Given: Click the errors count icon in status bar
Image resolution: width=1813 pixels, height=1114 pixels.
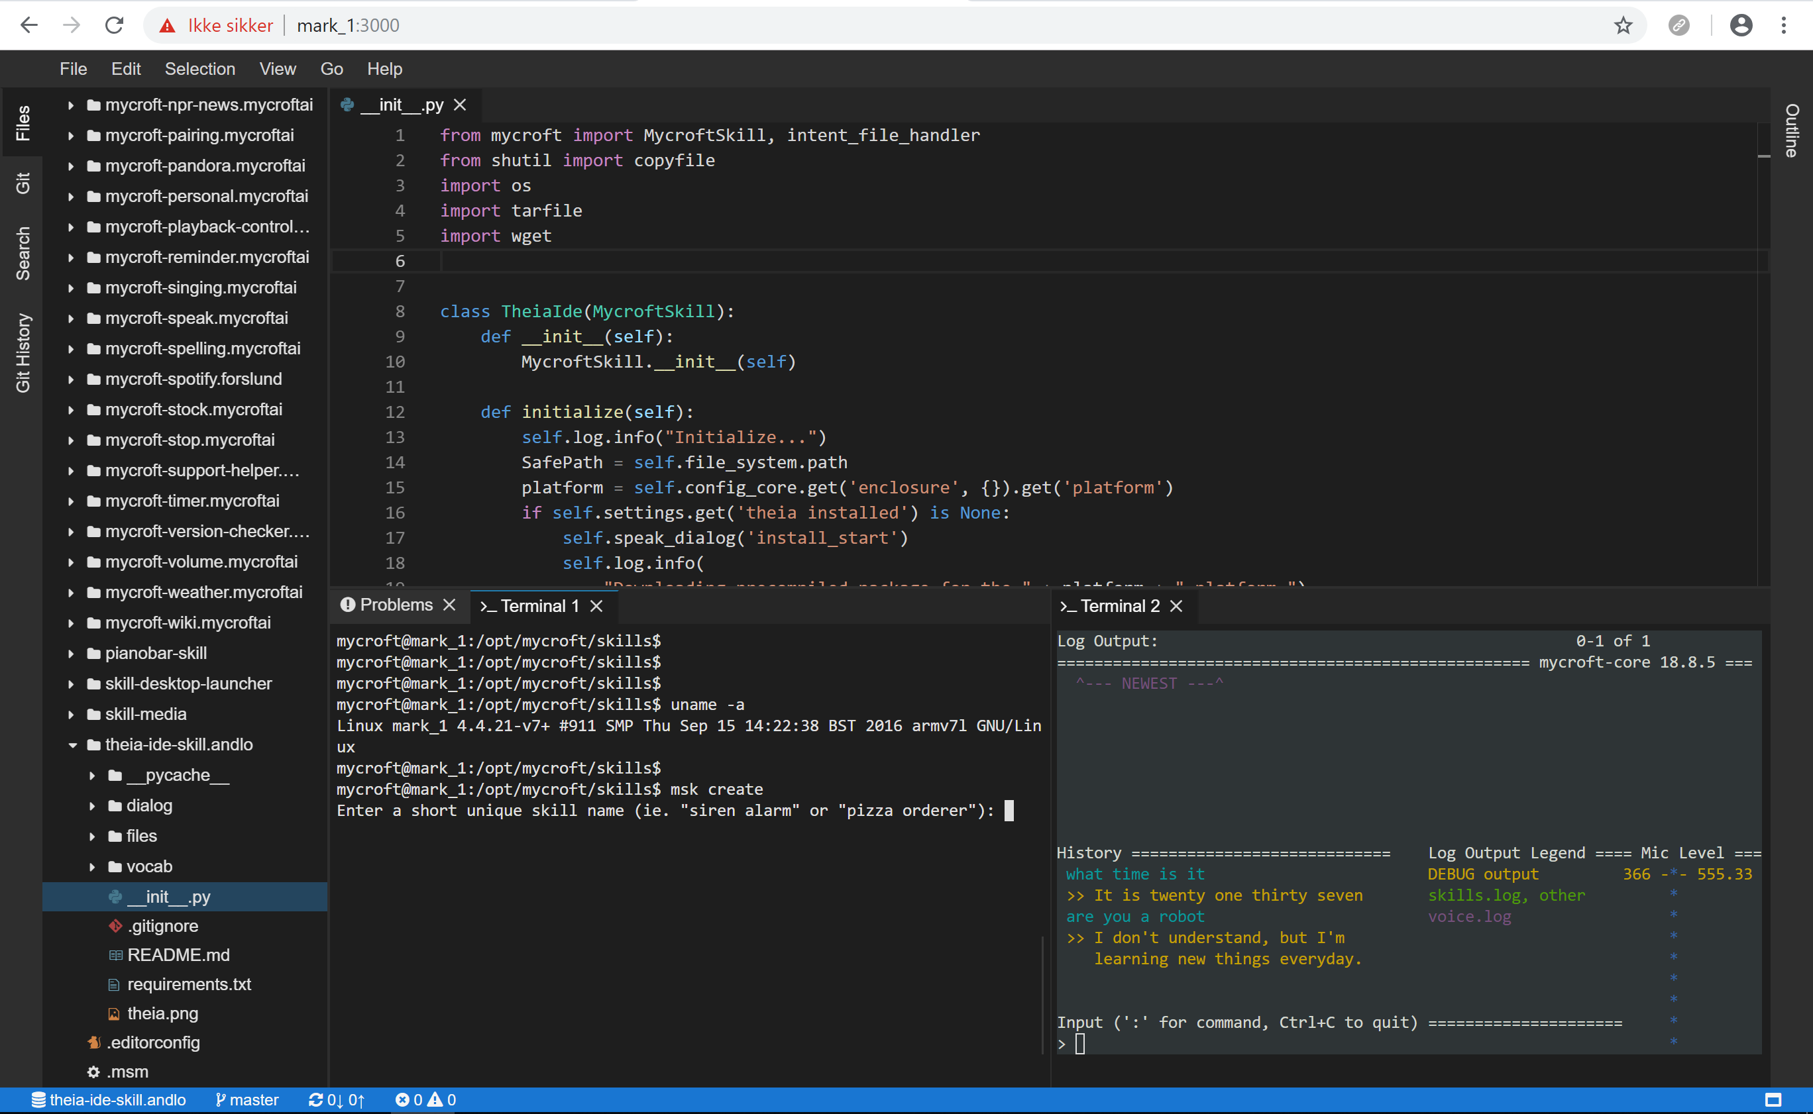Looking at the screenshot, I should (x=402, y=1100).
